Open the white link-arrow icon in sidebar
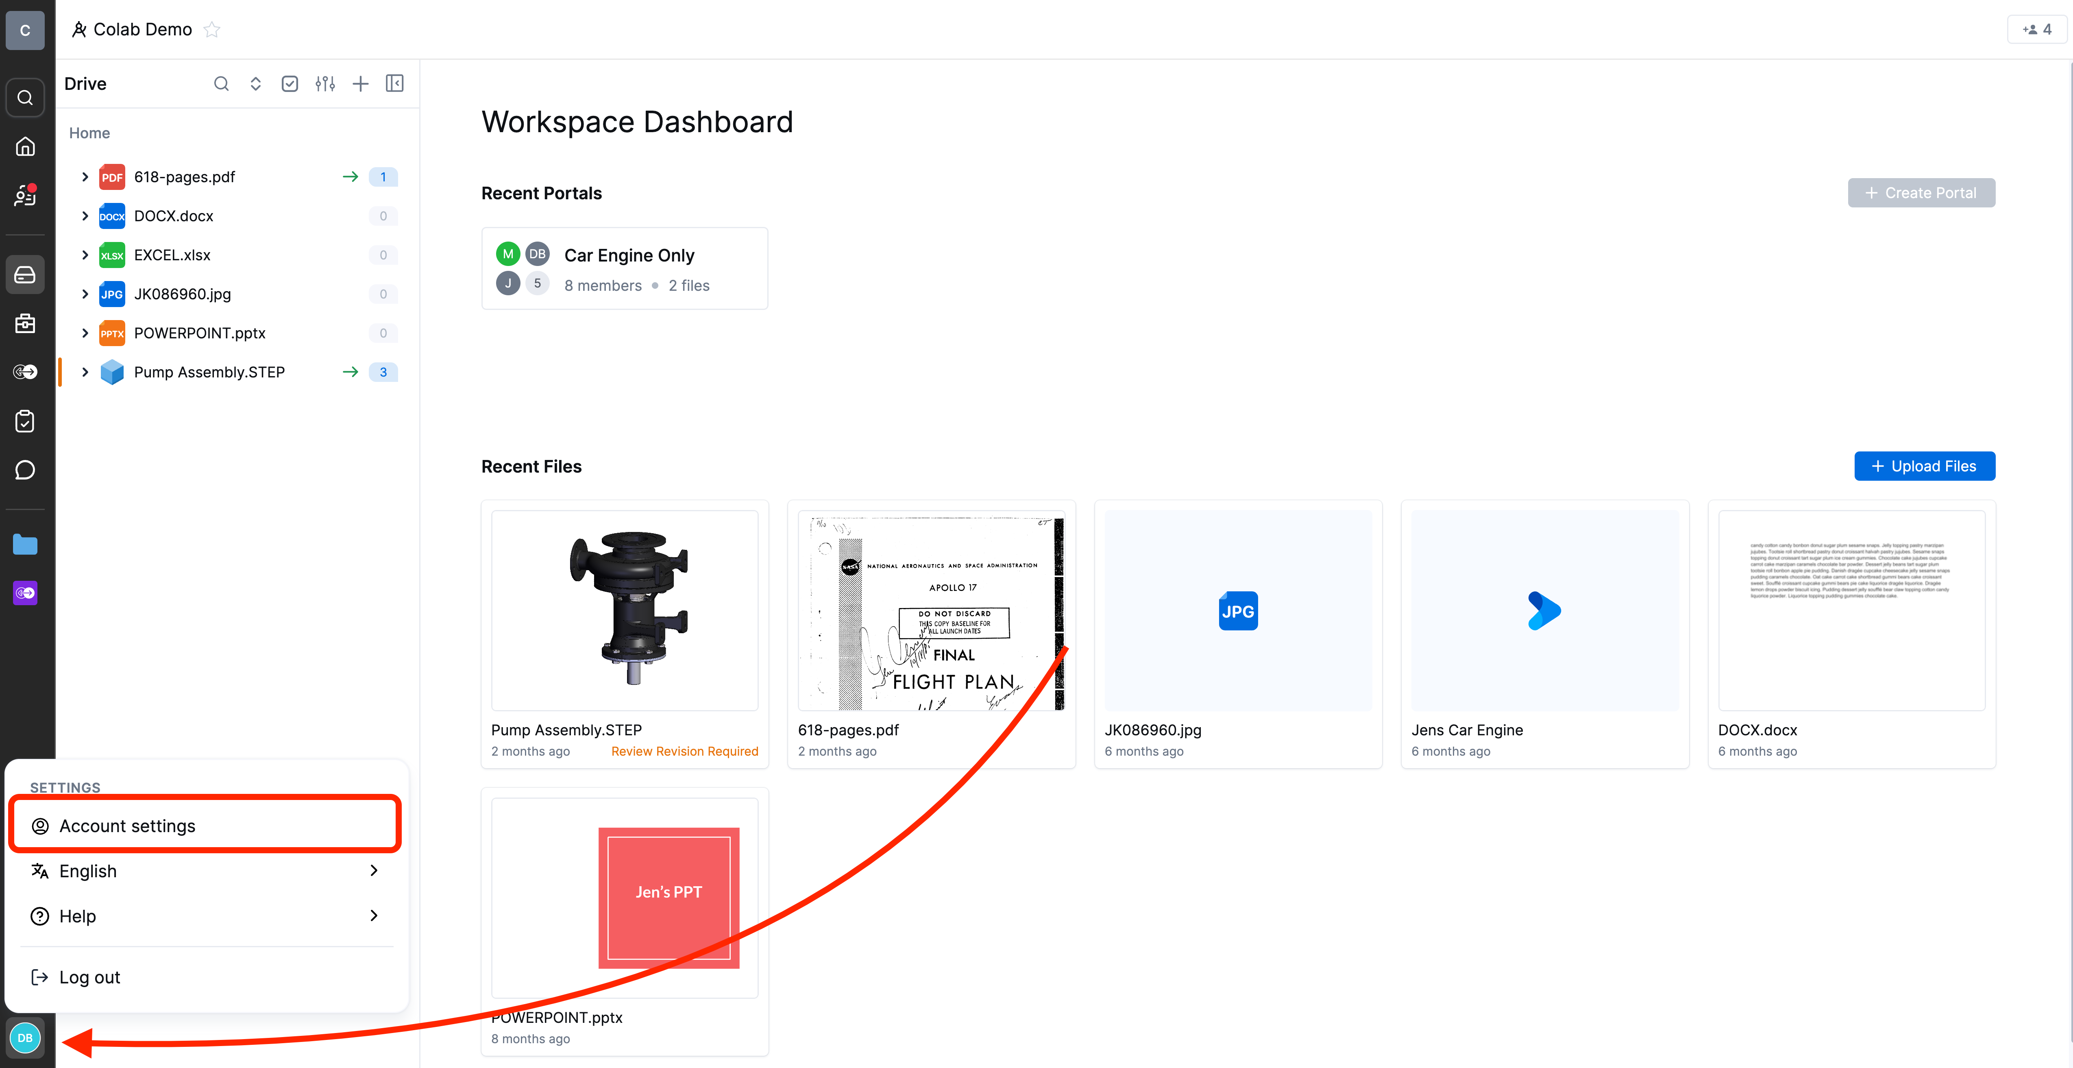This screenshot has height=1068, width=2073. point(25,372)
